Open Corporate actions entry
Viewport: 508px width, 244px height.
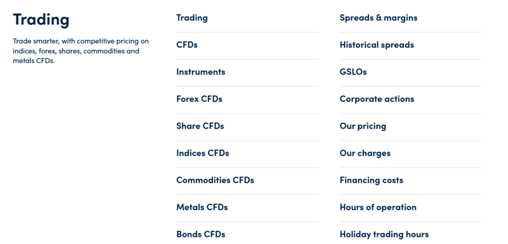point(377,99)
